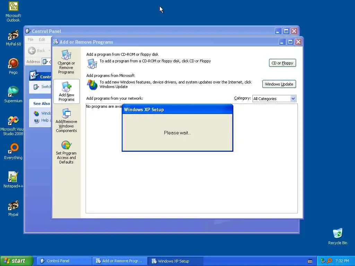The height and width of the screenshot is (266, 355).
Task: Click the search tray icon
Action: (x=330, y=261)
